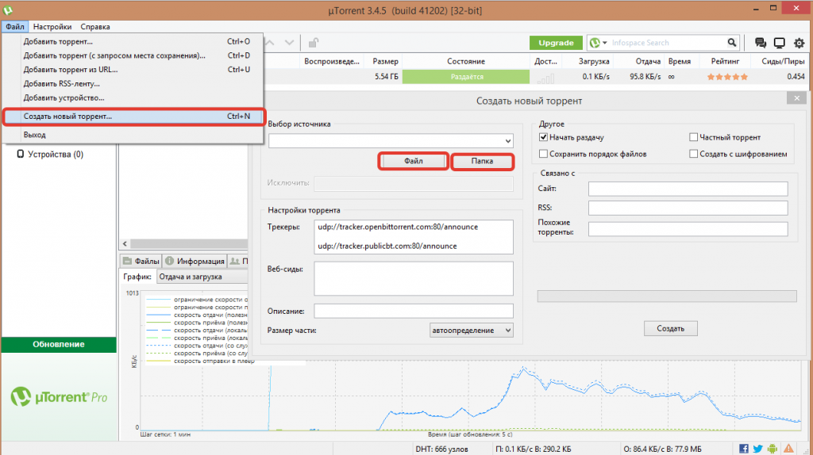Click the five-star rating of the torrent
Viewport: 813px width, 455px height.
727,77
